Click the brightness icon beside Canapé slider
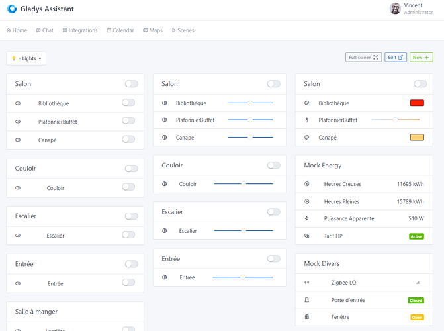 [x=164, y=137]
